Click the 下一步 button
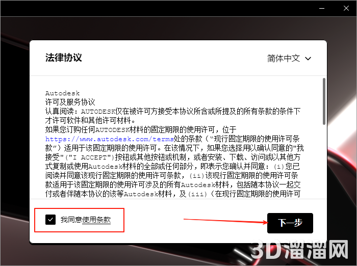Image resolution: width=357 pixels, height=266 pixels. click(x=290, y=223)
